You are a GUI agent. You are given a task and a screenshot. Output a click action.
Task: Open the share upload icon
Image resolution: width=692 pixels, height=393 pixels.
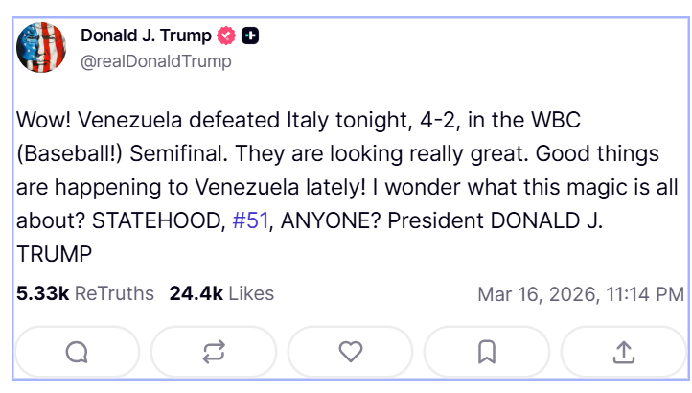click(x=623, y=352)
